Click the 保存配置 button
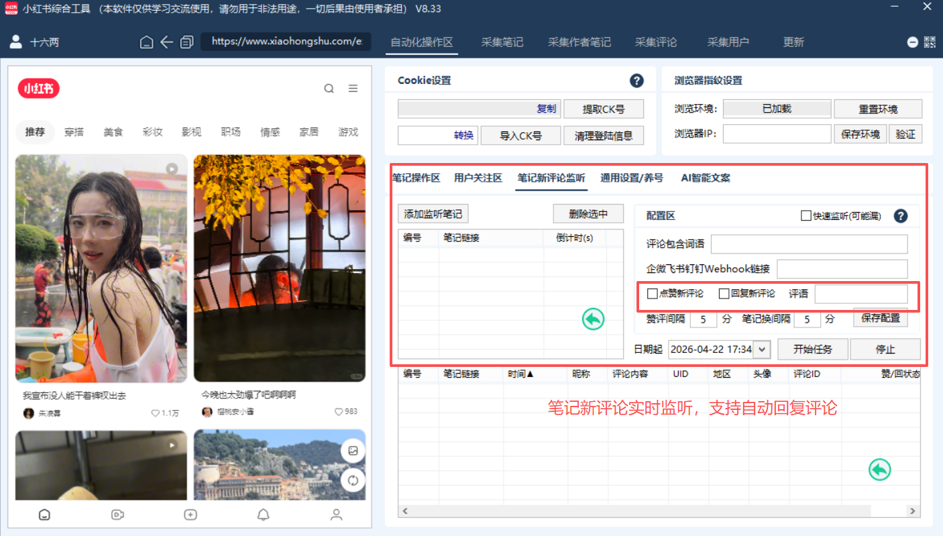This screenshot has height=536, width=943. [881, 318]
